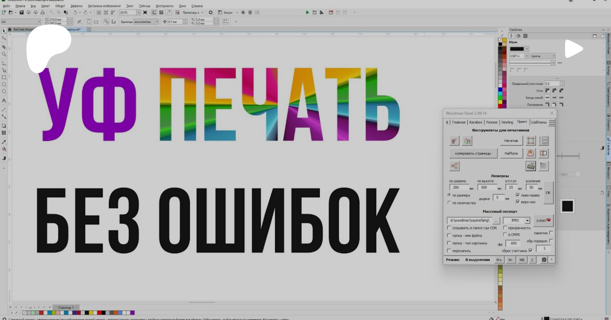
Task: Toggle the лево-право checkbox
Action: pos(518,195)
